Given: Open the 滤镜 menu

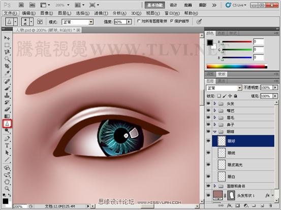Looking at the screenshot, I should (x=101, y=13).
